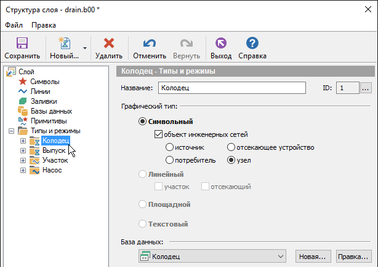The width and height of the screenshot is (378, 267).
Task: Expand the Участок tree node
Action: 23,161
